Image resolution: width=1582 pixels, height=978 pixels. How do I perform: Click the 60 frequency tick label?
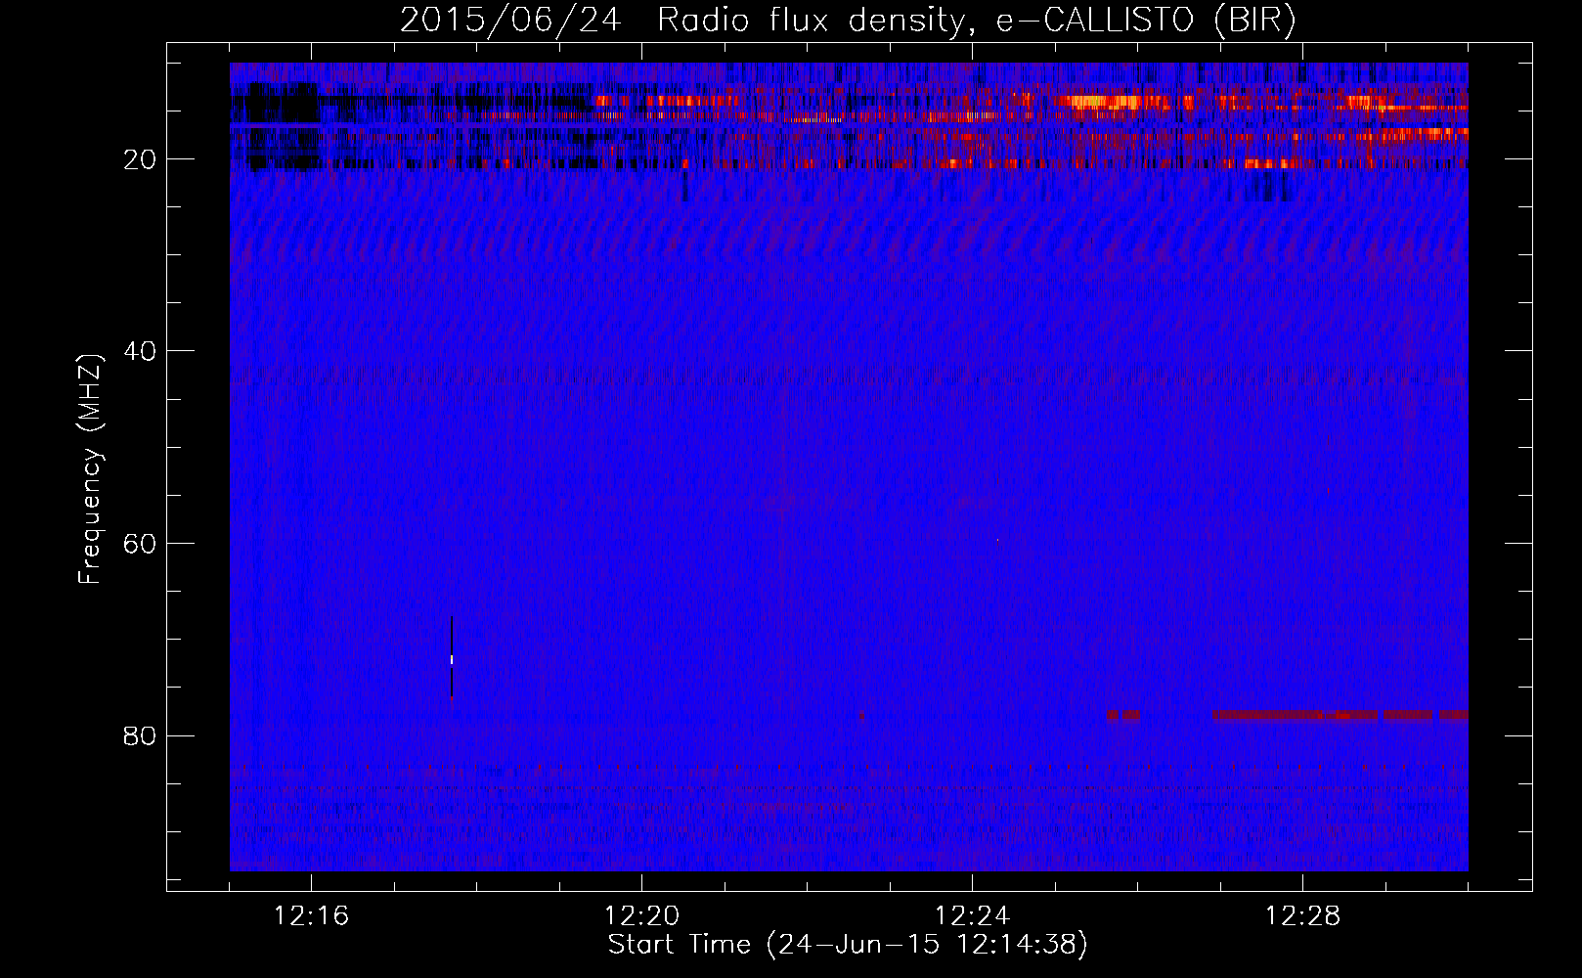[x=141, y=544]
